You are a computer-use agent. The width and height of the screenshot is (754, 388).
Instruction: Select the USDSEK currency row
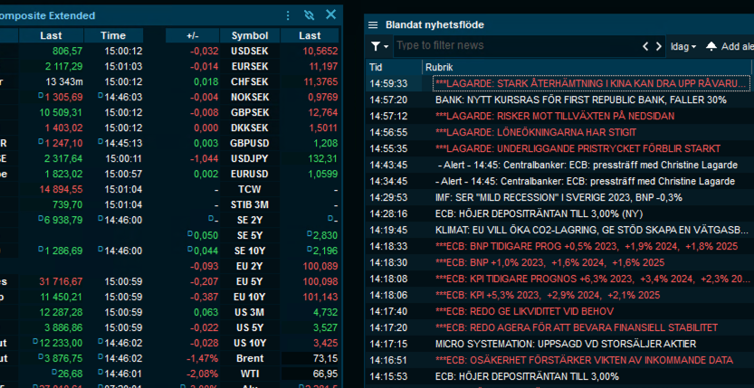249,52
